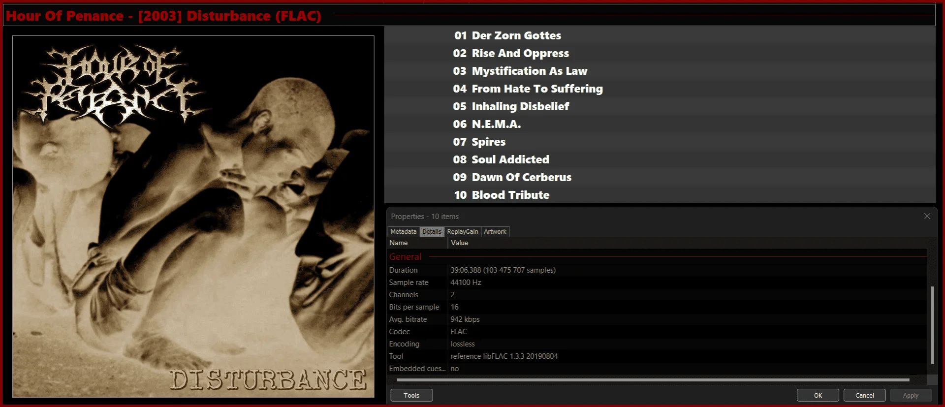
Task: Select the Avg. bitrate value 942 kbps
Action: 465,319
